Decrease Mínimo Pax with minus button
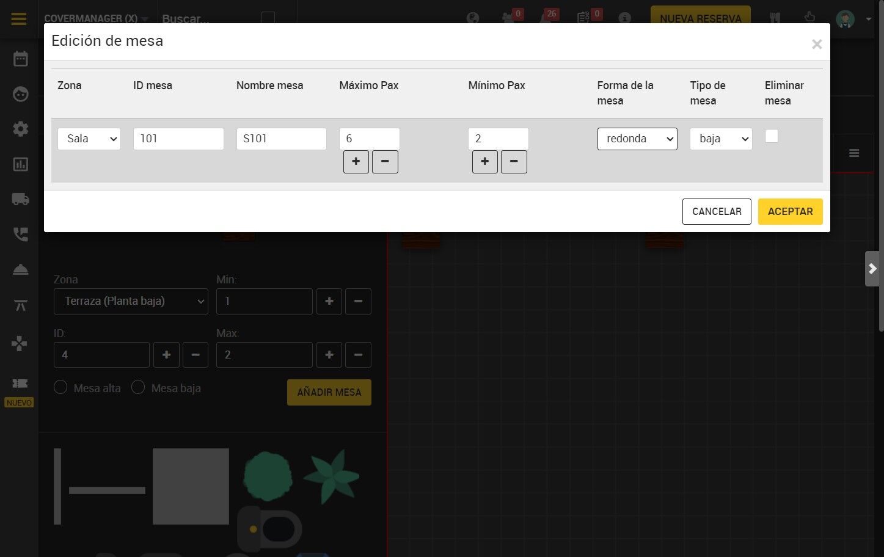884x557 pixels. [514, 162]
